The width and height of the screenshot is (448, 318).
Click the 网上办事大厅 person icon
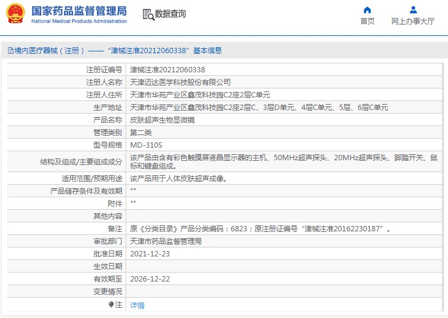(x=413, y=10)
